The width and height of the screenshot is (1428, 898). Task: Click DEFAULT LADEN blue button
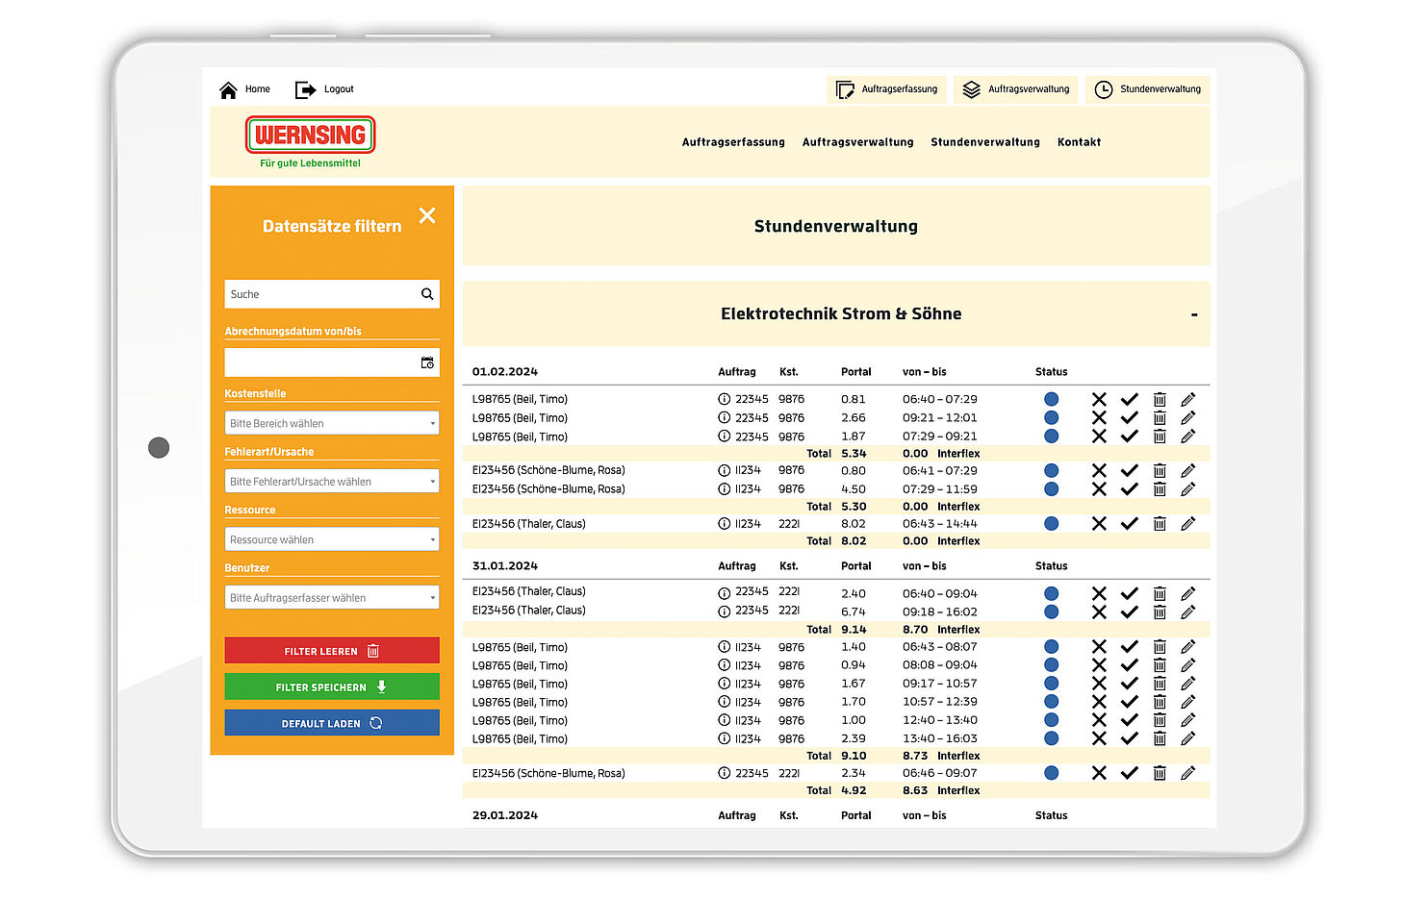pos(332,723)
